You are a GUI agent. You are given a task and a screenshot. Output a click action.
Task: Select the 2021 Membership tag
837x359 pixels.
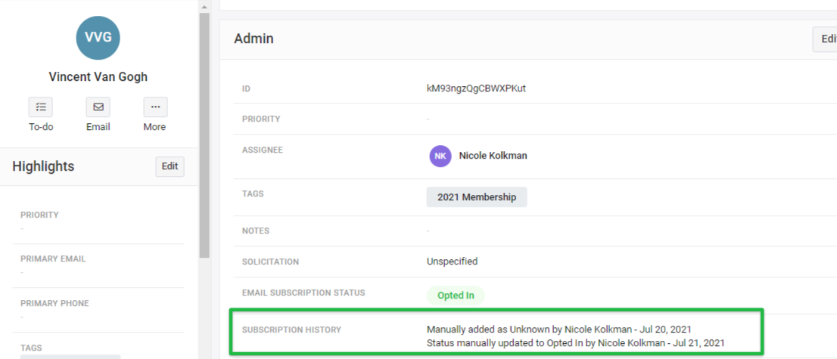click(477, 197)
